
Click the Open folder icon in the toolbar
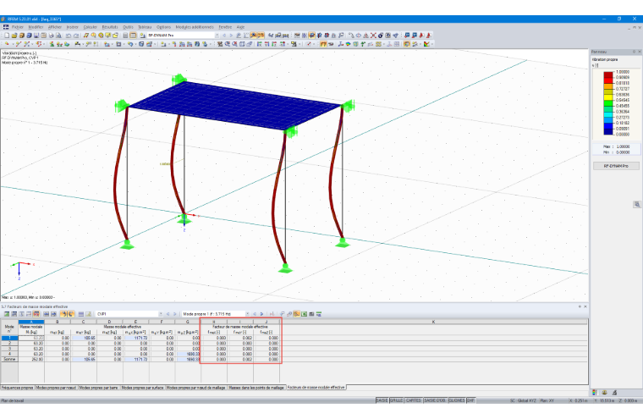[x=14, y=36]
